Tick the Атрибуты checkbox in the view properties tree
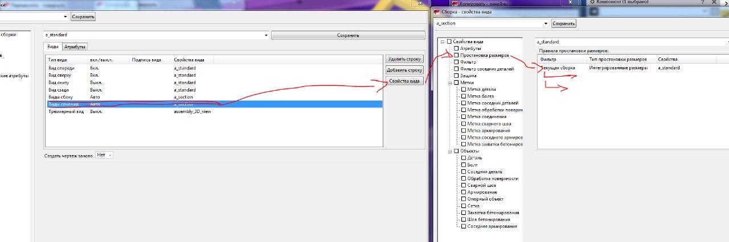 click(x=456, y=48)
